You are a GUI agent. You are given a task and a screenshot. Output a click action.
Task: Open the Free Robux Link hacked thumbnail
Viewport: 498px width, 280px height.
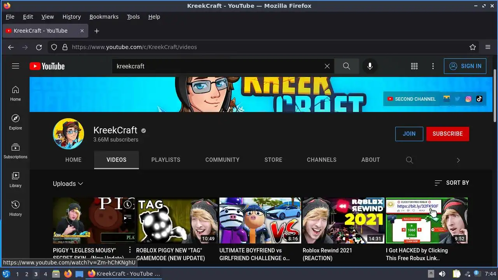427,220
